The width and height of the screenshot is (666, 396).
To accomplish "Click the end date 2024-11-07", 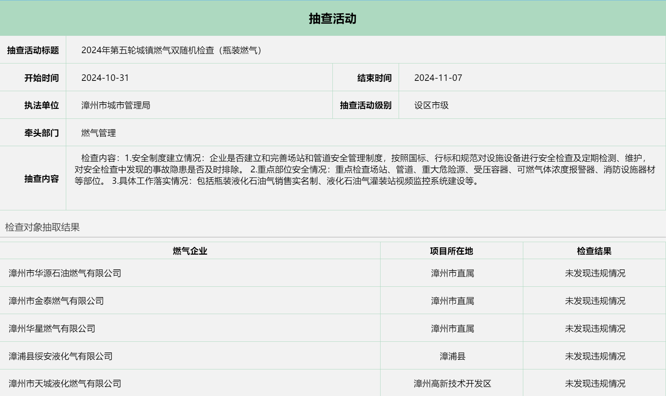I will tap(438, 78).
